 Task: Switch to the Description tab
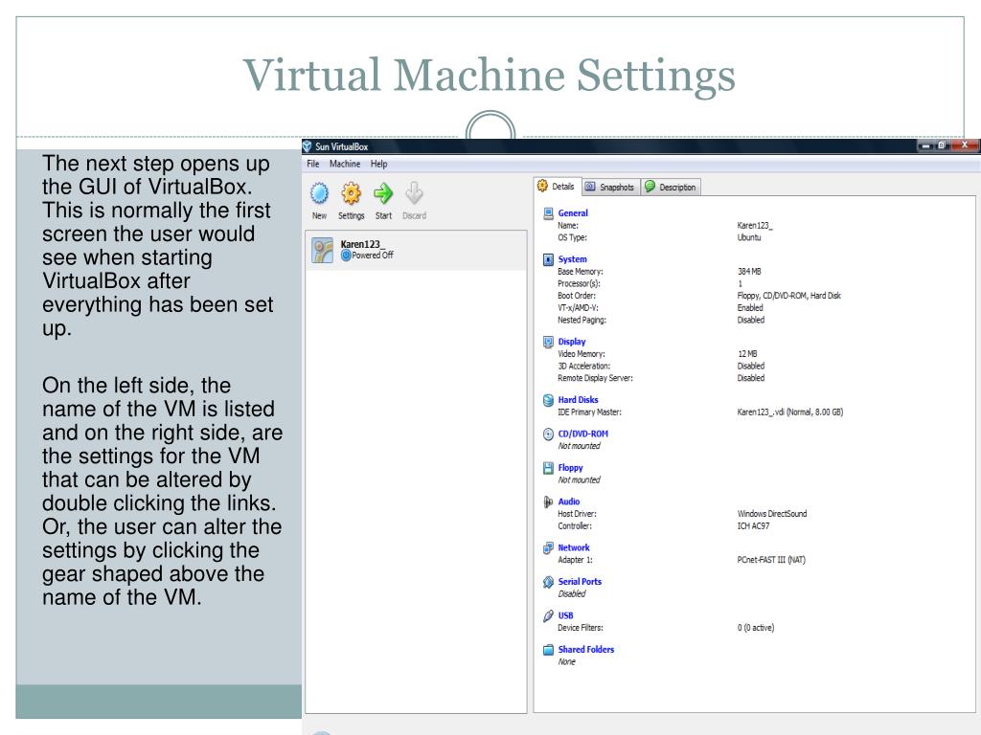(x=671, y=187)
